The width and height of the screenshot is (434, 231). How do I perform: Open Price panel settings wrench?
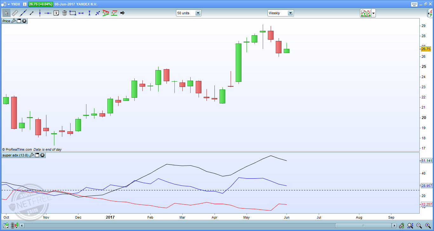(x=13, y=21)
